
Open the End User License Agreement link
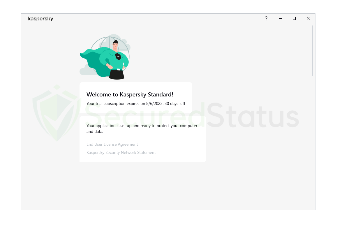112,144
